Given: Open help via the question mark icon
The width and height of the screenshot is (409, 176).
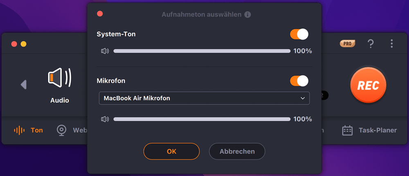Looking at the screenshot, I should click(x=371, y=44).
